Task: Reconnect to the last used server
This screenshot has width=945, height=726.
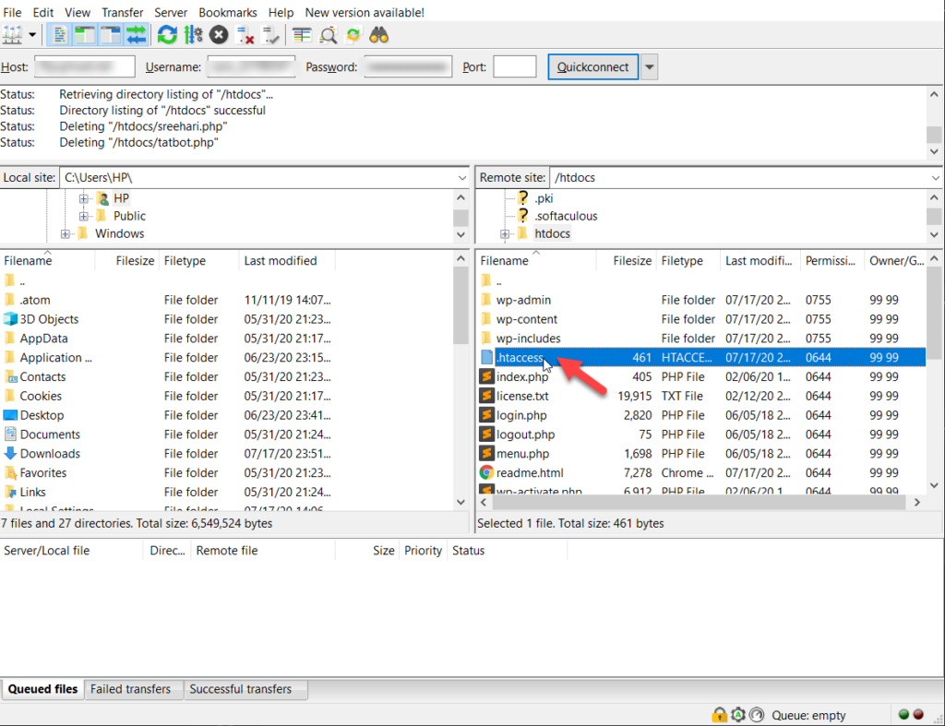Action: 270,36
